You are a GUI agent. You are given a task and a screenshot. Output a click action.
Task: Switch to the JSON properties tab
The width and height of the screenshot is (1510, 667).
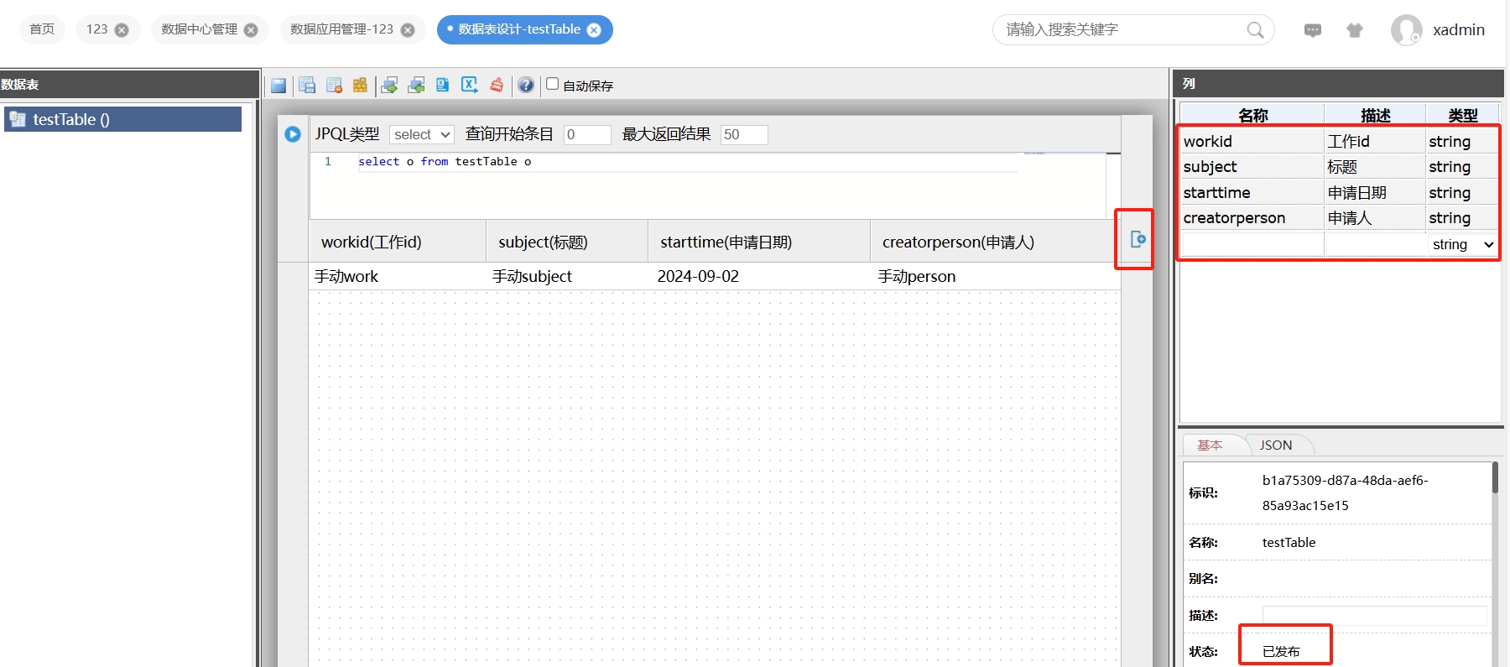click(x=1276, y=446)
